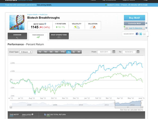Click timeline scroll right arrow
The width and height of the screenshot is (158, 119).
(x=142, y=107)
